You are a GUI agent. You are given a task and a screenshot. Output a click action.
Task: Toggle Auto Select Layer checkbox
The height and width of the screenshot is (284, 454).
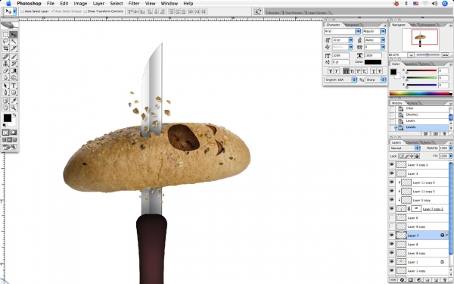[22, 11]
